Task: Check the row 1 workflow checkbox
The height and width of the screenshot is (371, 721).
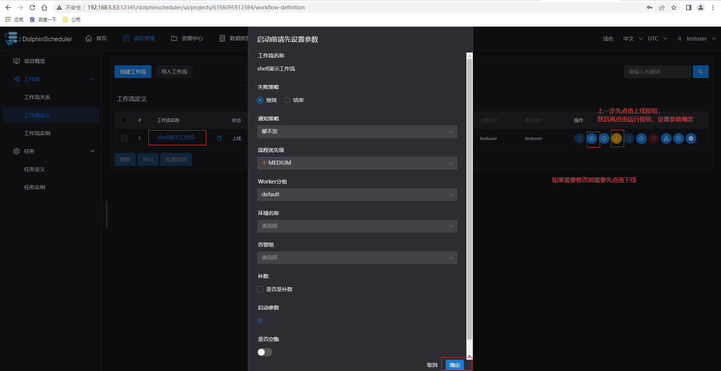Action: coord(124,138)
